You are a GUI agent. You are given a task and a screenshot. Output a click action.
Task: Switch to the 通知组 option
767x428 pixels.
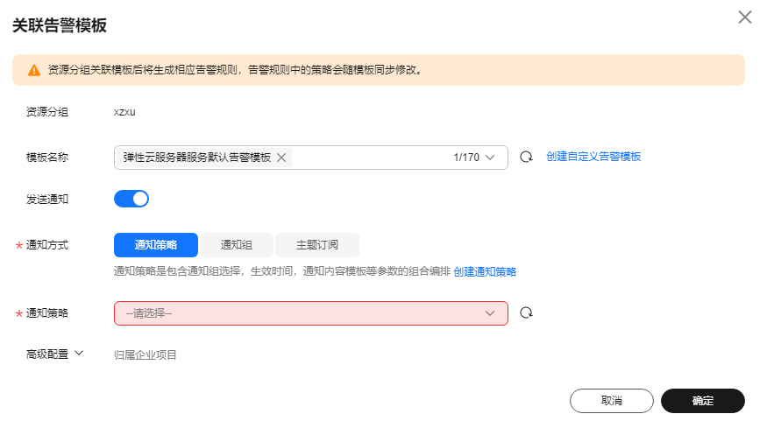(237, 245)
